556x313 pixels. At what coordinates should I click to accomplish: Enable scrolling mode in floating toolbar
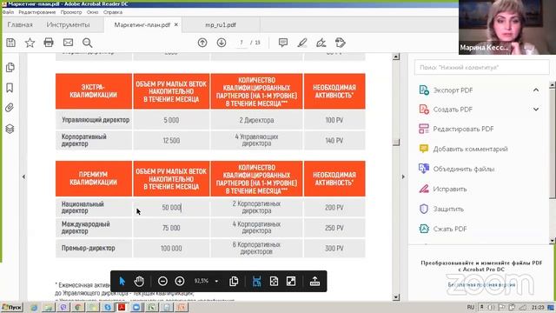257,282
